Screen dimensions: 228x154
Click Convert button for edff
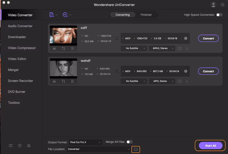tap(208, 38)
